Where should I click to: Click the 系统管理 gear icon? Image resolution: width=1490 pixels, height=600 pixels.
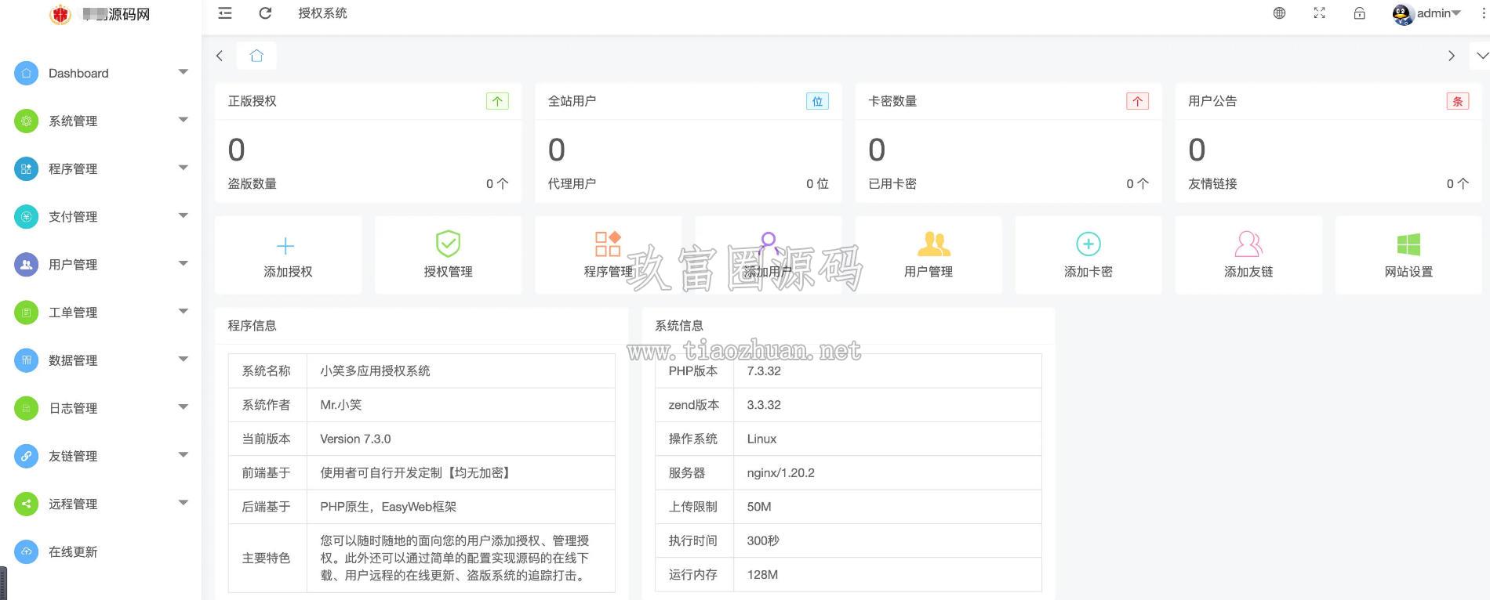(x=26, y=121)
